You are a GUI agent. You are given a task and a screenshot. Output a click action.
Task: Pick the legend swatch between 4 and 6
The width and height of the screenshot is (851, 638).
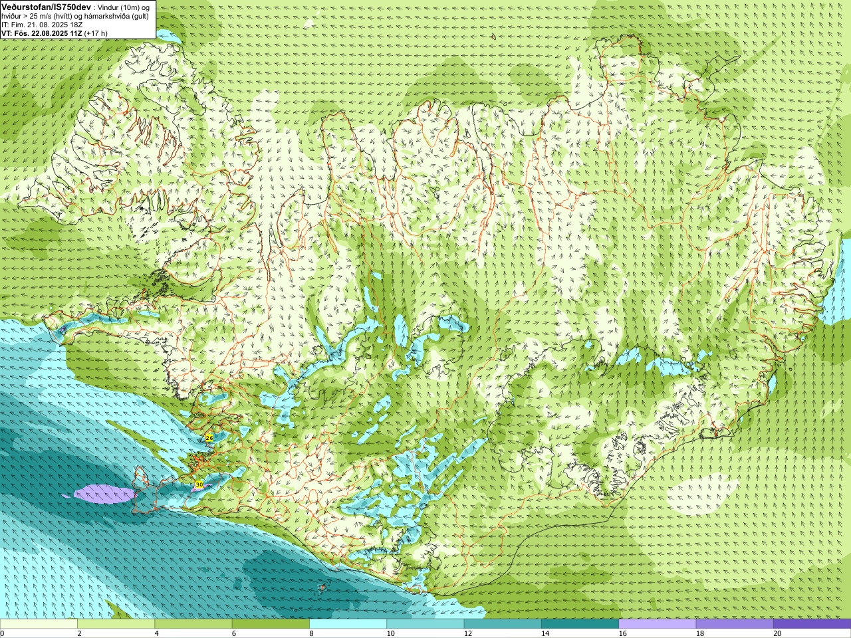193,624
